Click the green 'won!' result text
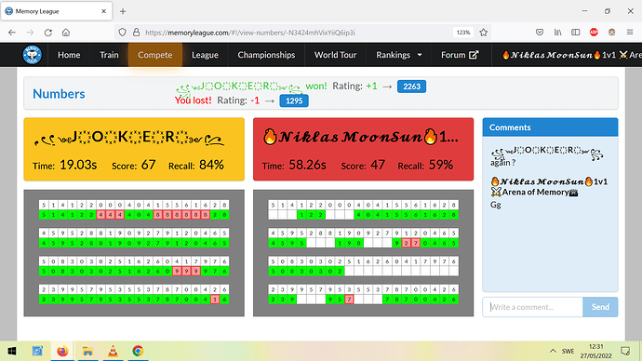The height and width of the screenshot is (361, 642). point(316,86)
